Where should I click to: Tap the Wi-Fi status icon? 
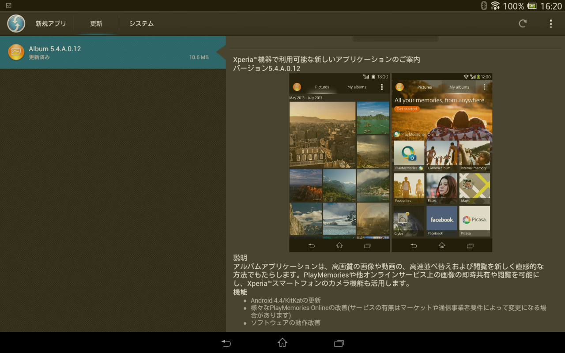click(x=495, y=6)
